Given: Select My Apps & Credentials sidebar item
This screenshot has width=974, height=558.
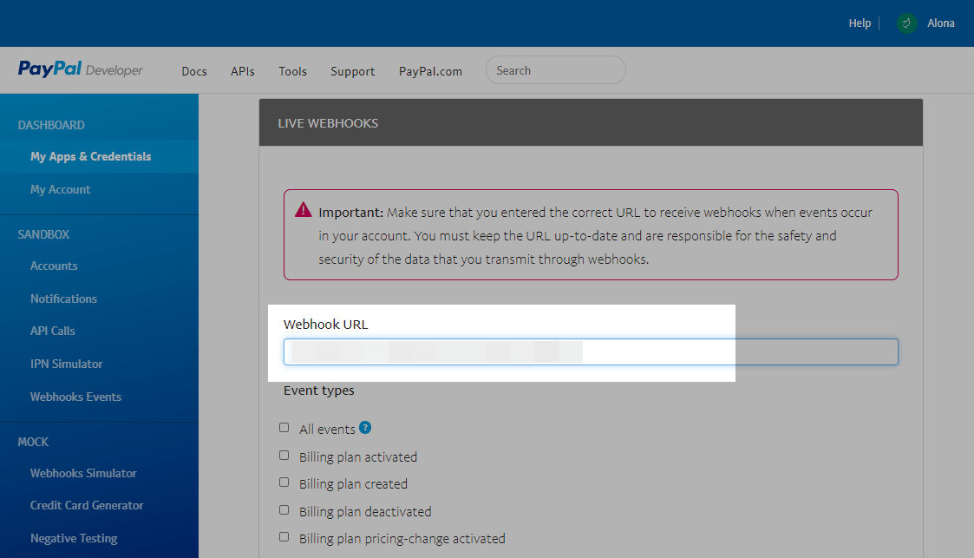Looking at the screenshot, I should click(x=90, y=156).
